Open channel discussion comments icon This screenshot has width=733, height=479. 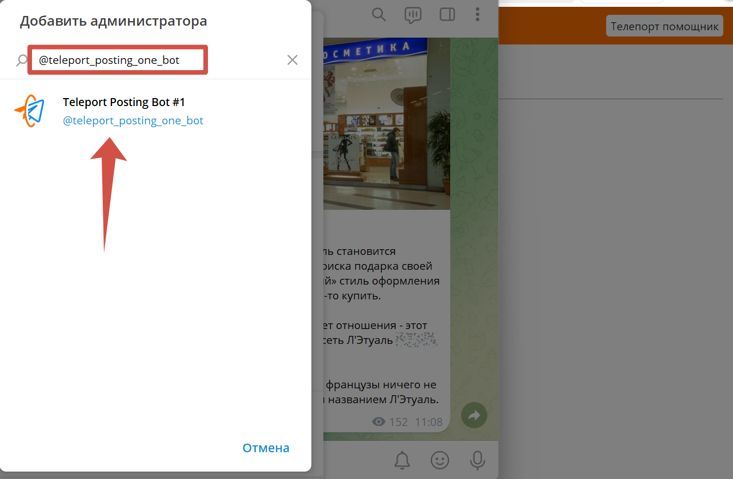point(412,15)
